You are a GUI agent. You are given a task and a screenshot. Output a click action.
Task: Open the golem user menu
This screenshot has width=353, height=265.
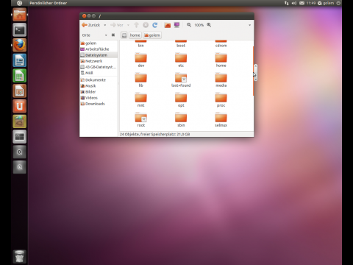[x=326, y=3]
